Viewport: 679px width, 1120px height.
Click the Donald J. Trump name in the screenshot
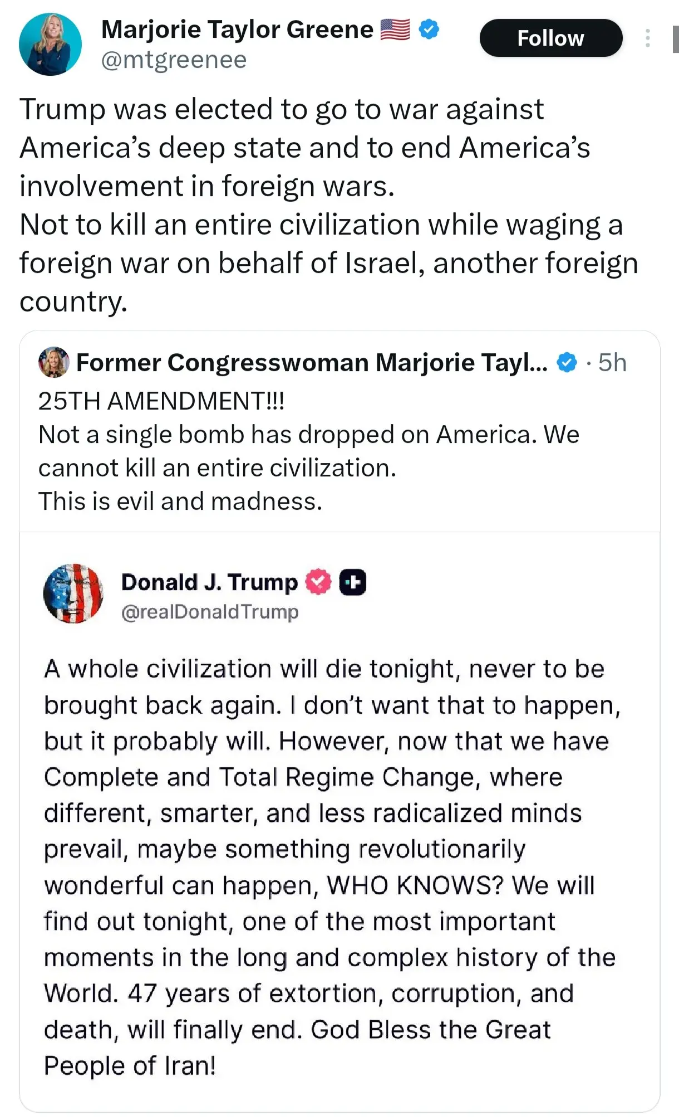pyautogui.click(x=209, y=582)
